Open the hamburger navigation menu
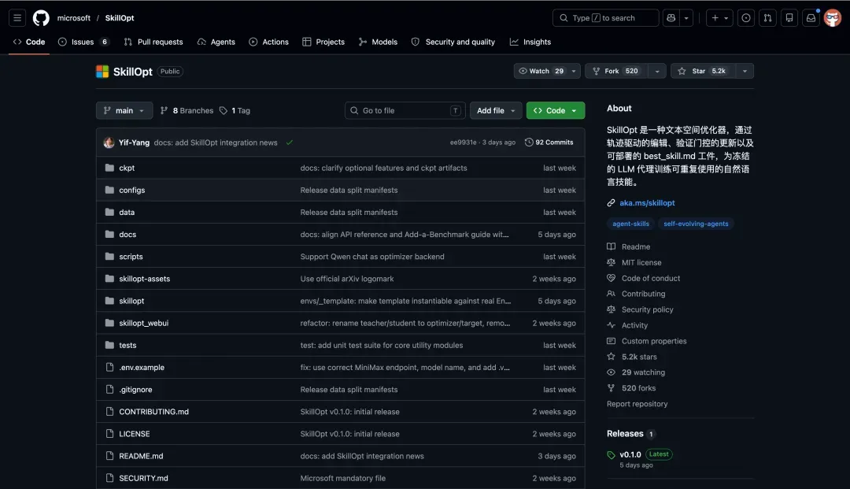 coord(17,18)
